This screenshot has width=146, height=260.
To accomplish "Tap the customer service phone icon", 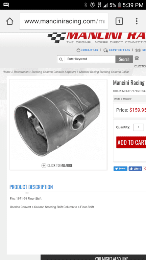I will (137, 58).
